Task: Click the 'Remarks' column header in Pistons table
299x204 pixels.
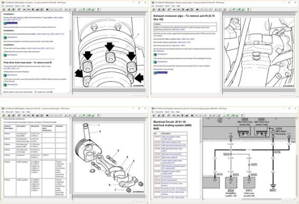Action: [60, 126]
